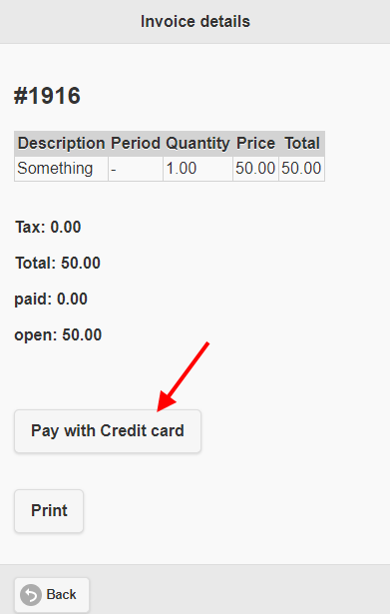
Task: Click the Quantity column header
Action: (197, 144)
